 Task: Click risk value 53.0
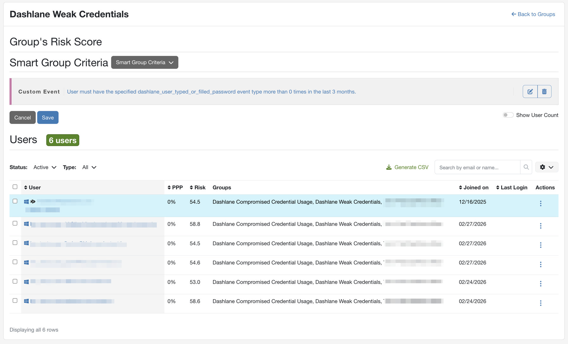[195, 282]
